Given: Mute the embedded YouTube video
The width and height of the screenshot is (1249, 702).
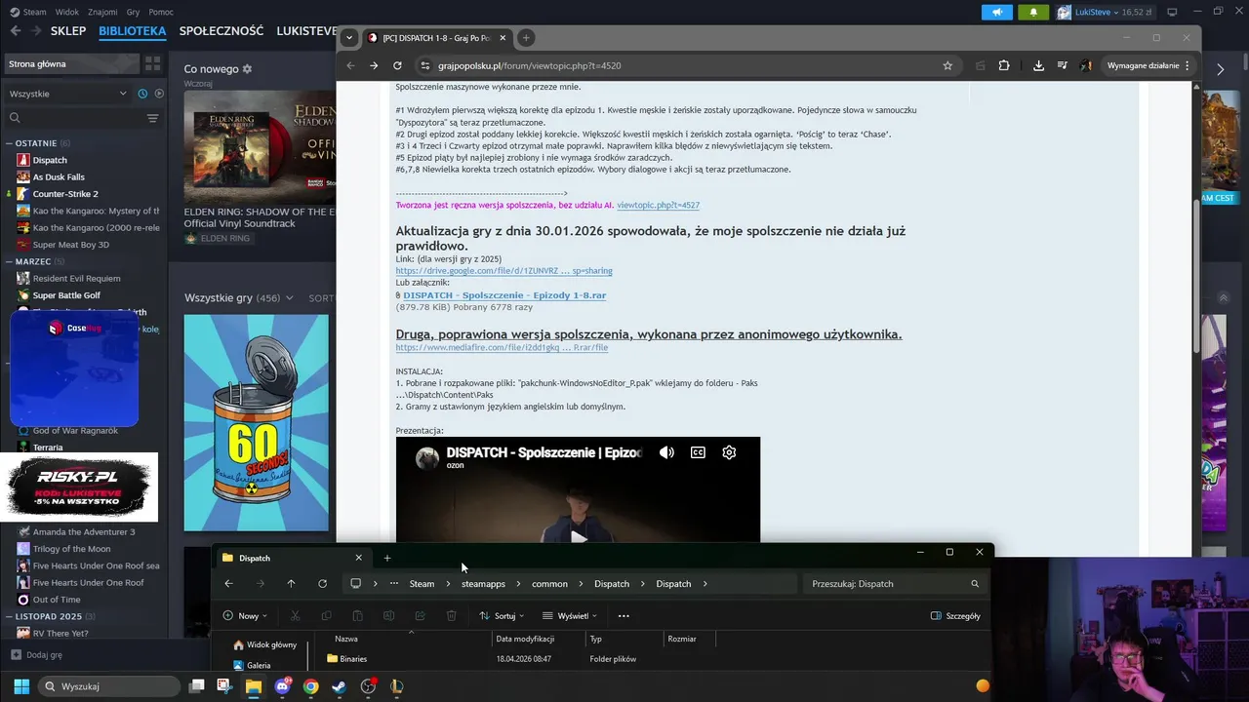Looking at the screenshot, I should (666, 452).
